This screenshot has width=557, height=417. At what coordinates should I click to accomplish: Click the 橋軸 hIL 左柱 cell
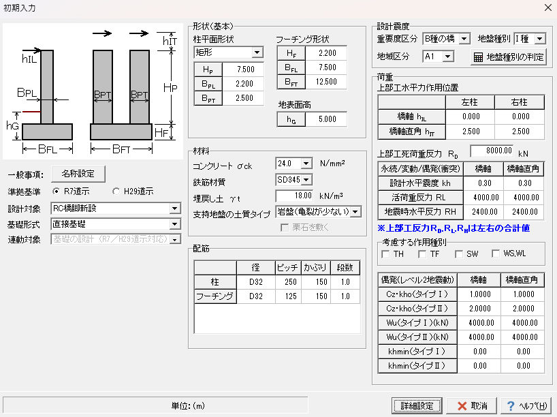[471, 117]
